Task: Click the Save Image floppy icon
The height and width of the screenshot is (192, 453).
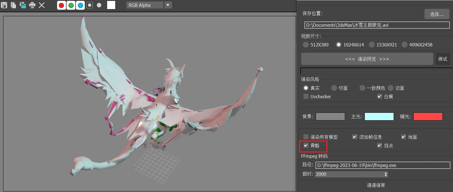Action: (x=4, y=5)
